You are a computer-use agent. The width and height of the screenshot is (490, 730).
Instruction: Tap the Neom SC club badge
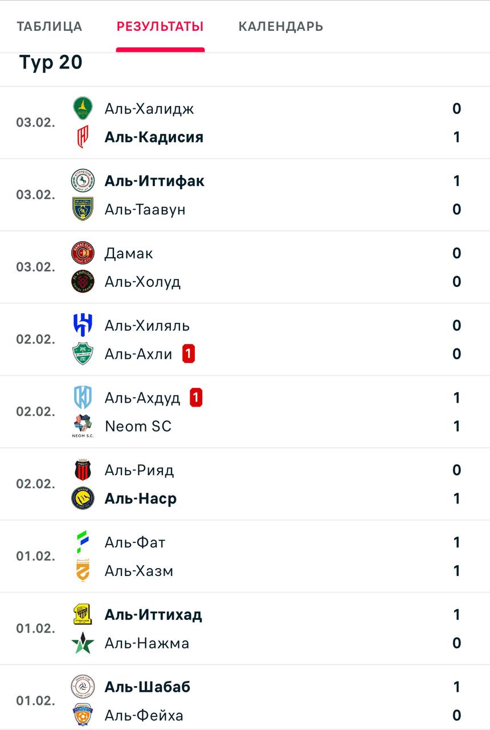click(x=83, y=426)
